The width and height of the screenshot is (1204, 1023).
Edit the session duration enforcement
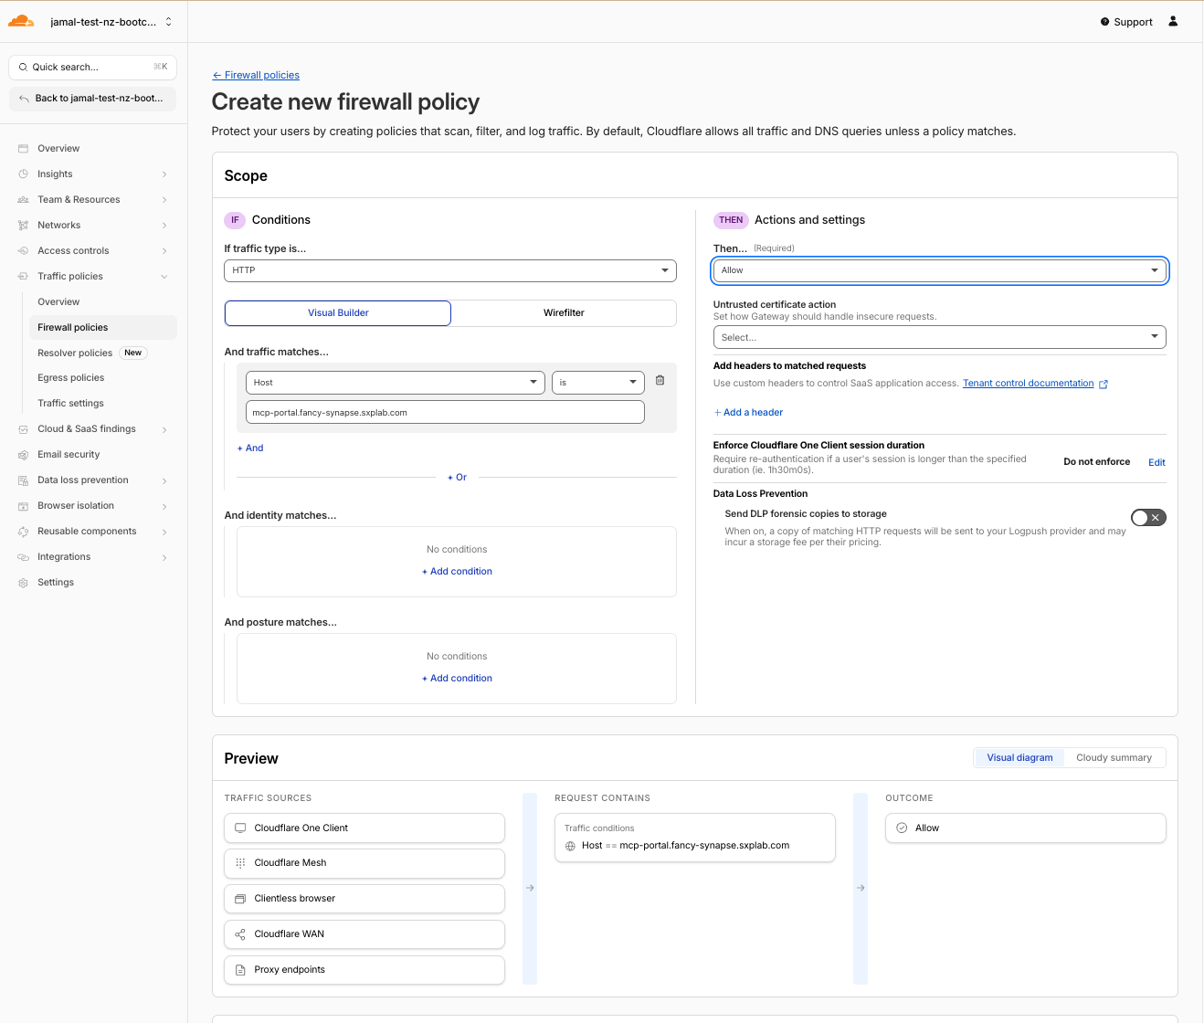[x=1156, y=462]
